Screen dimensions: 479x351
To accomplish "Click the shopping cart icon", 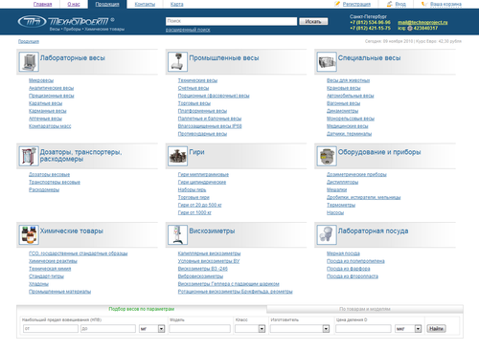I will pyautogui.click(x=424, y=4).
